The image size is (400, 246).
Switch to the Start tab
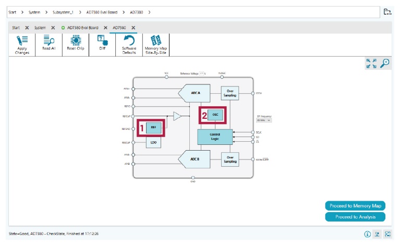(16, 28)
